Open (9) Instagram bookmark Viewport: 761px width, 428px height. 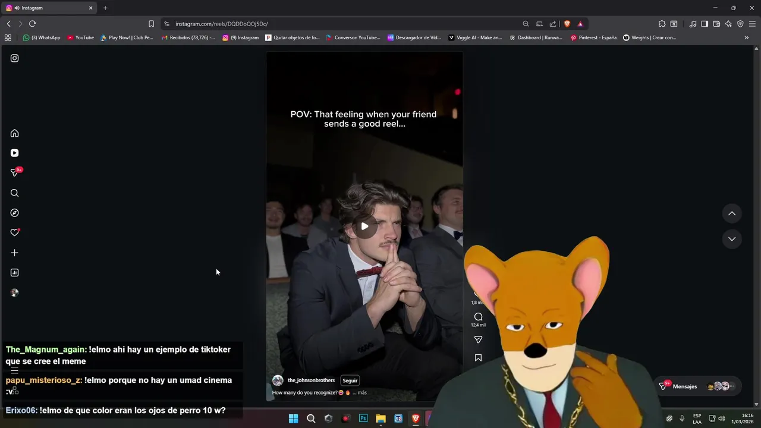[x=241, y=37]
